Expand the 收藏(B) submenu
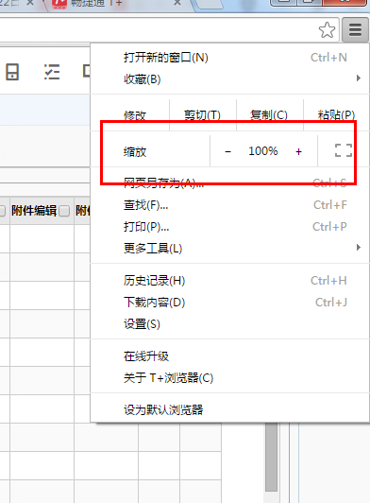Viewport: 370px width, 503px height. [229, 78]
